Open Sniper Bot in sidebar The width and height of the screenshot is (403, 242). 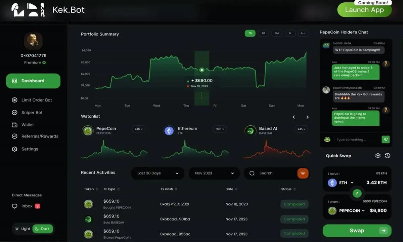32,113
